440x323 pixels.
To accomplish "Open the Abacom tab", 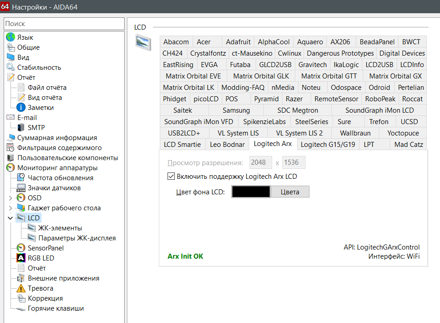I will (x=176, y=42).
